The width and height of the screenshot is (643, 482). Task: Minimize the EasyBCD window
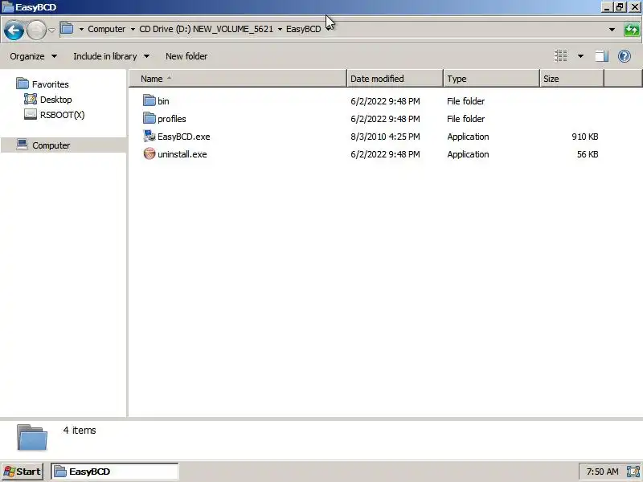(x=607, y=7)
